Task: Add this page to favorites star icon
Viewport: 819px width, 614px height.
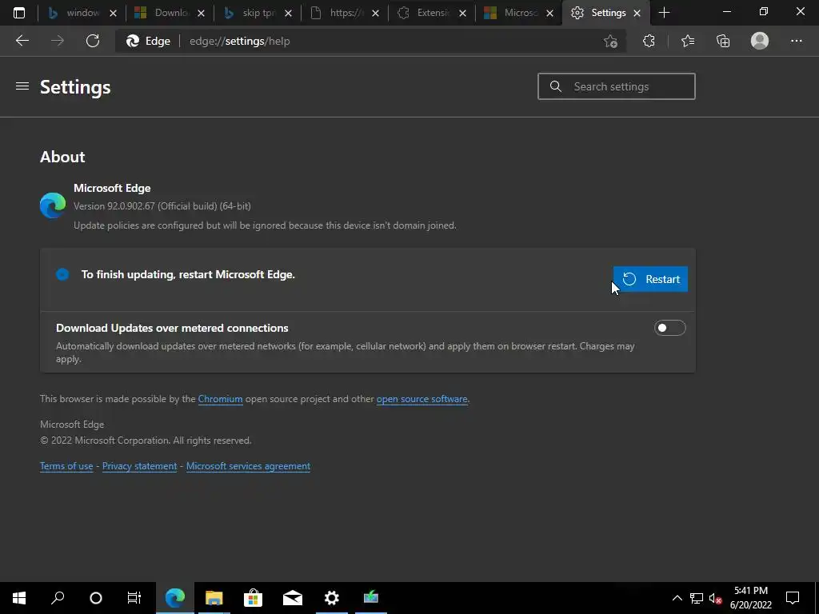Action: click(x=610, y=42)
